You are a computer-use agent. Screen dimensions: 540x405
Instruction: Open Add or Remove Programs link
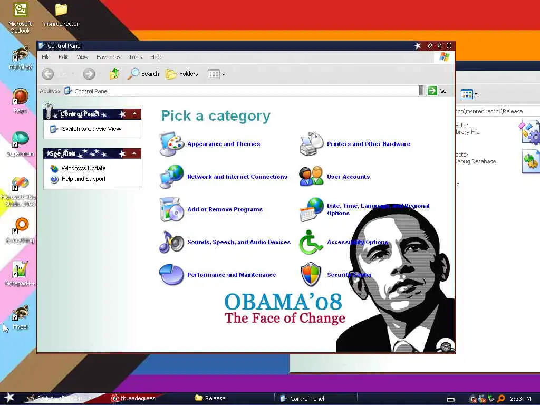(x=225, y=209)
